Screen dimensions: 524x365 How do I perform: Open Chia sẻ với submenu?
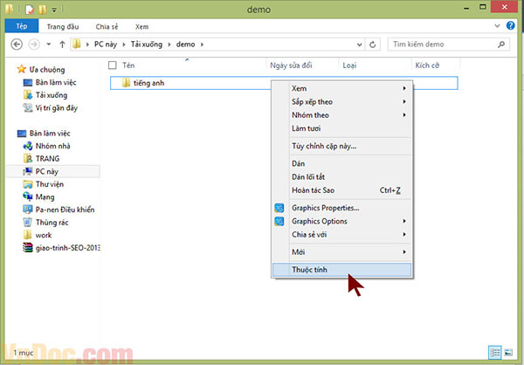point(342,235)
